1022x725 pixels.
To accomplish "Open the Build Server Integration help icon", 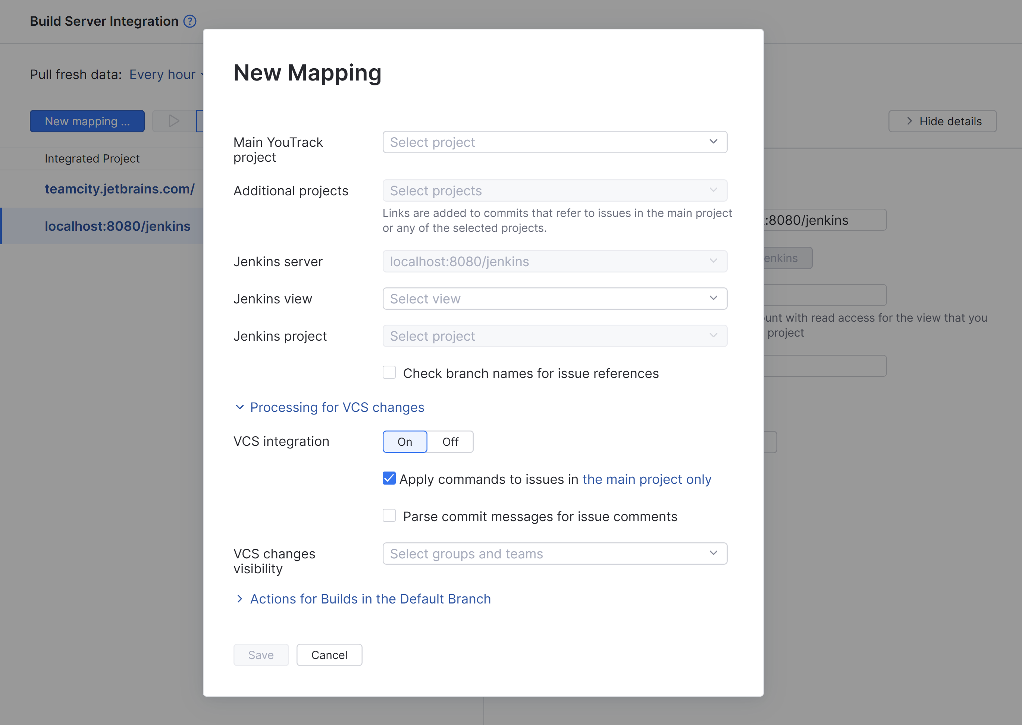I will [x=190, y=21].
